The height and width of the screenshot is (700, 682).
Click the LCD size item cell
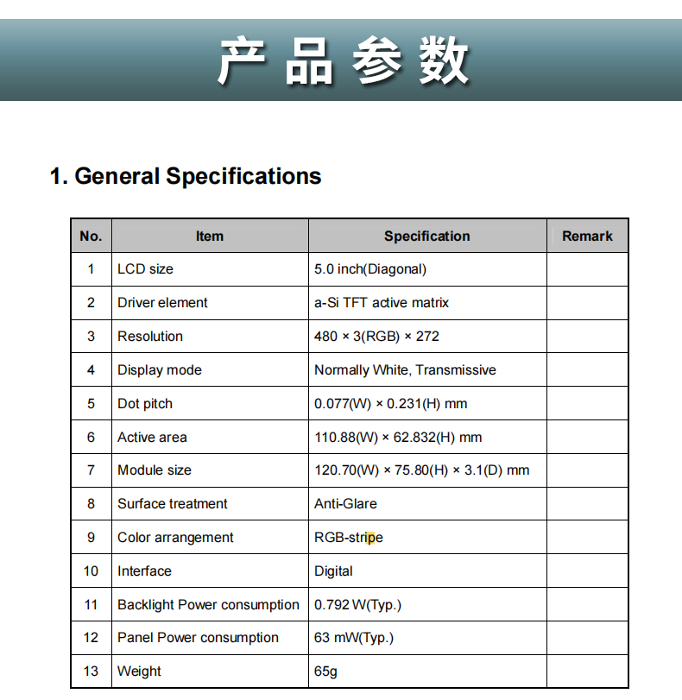click(x=145, y=269)
